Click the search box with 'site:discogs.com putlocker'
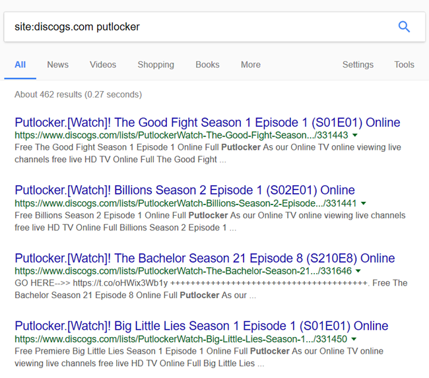429x378 pixels. (x=214, y=27)
